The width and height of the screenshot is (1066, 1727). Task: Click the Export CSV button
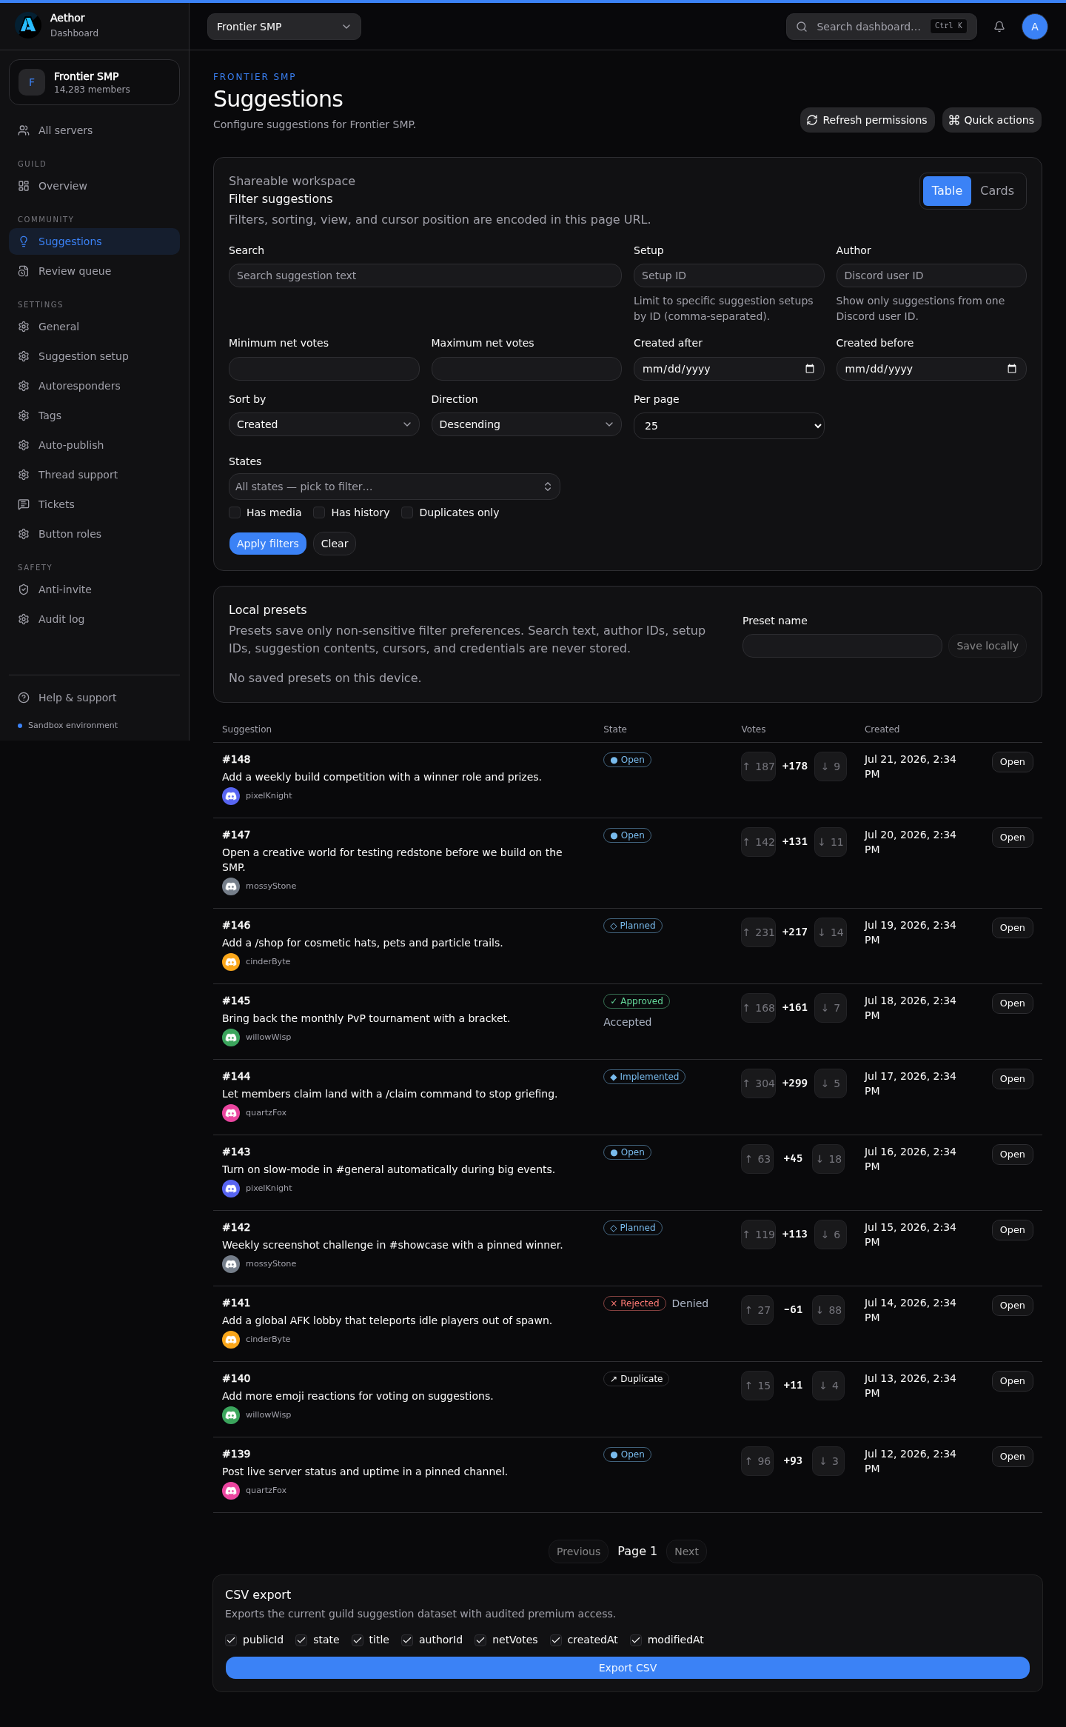(x=628, y=1668)
